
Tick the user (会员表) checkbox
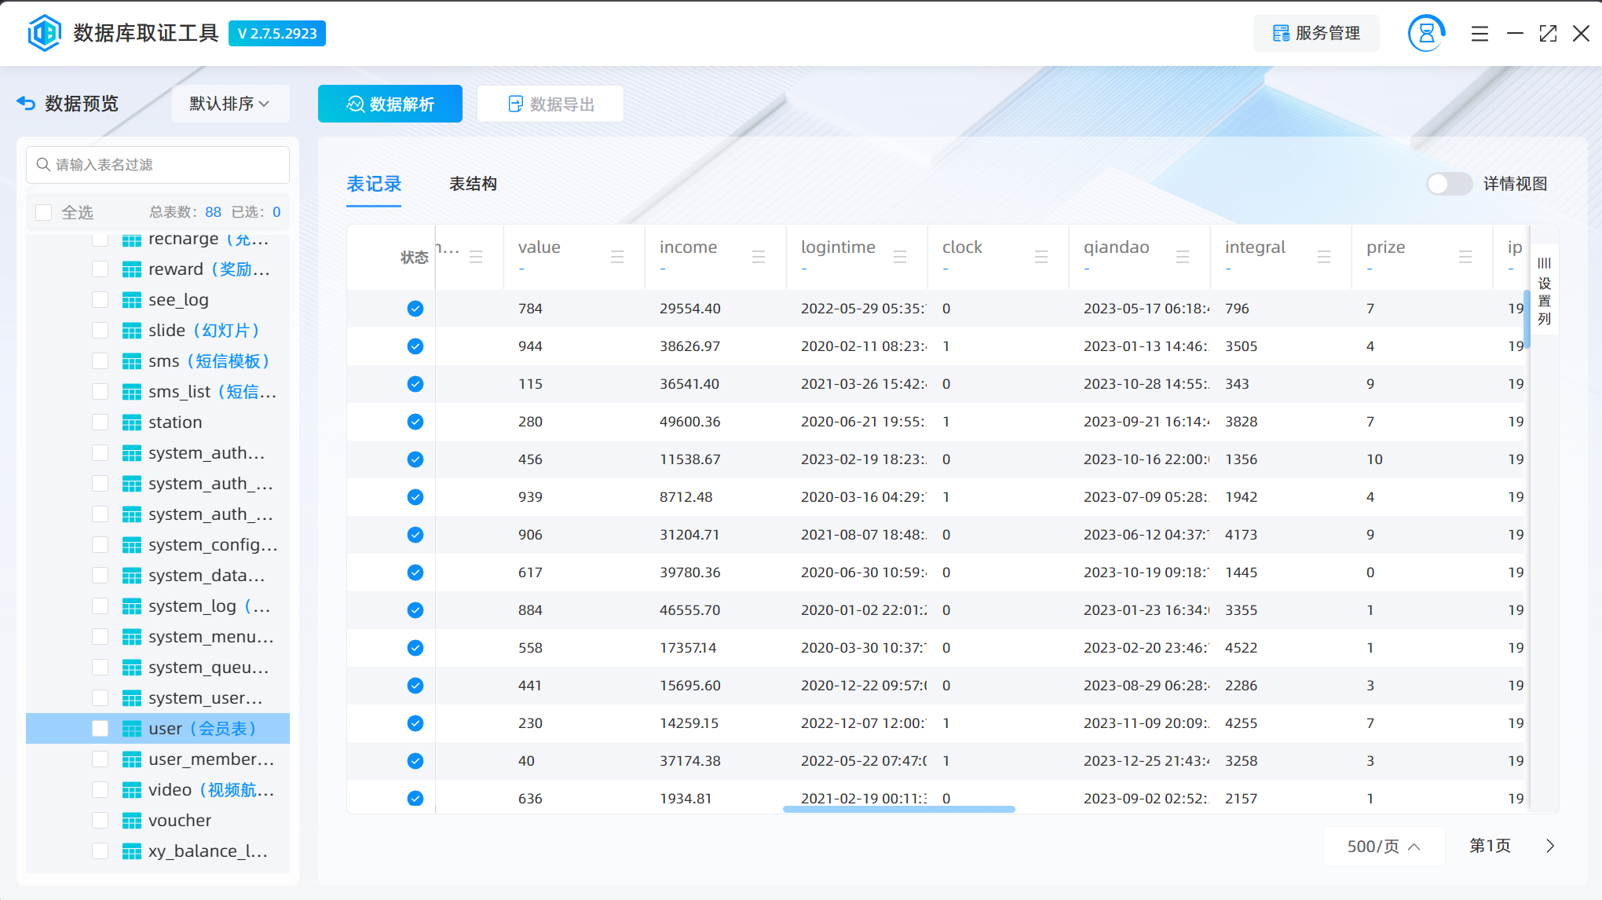coord(100,729)
